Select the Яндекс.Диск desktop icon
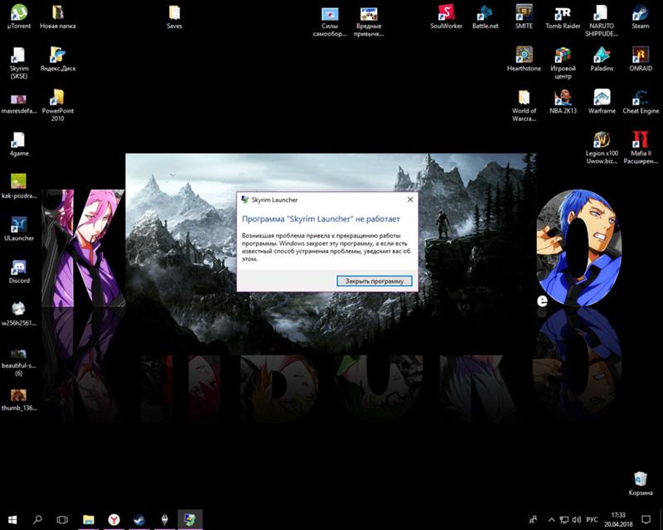The height and width of the screenshot is (530, 663). click(x=57, y=60)
